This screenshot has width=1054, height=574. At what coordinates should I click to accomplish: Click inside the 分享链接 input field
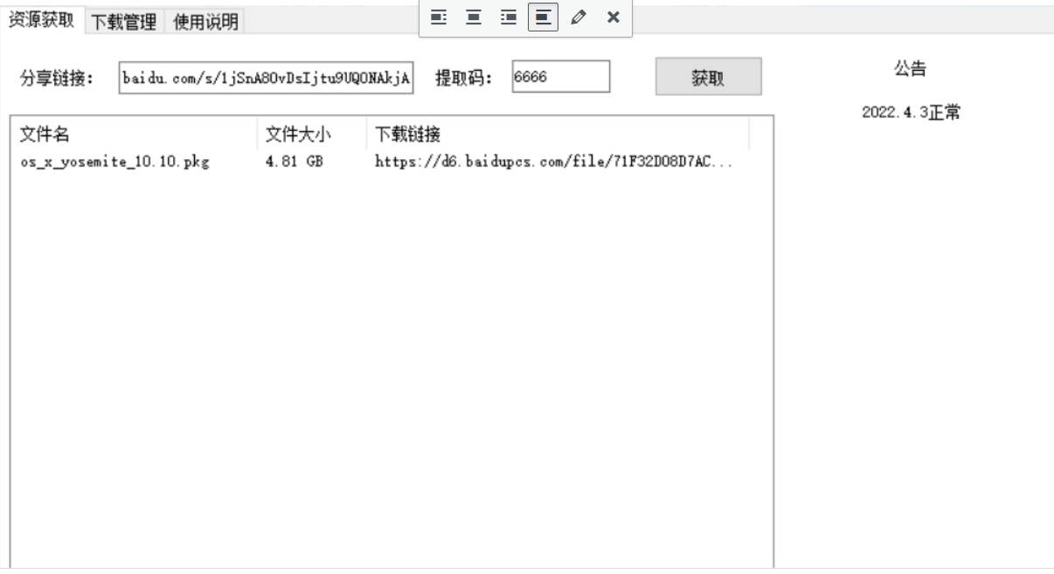pos(267,75)
